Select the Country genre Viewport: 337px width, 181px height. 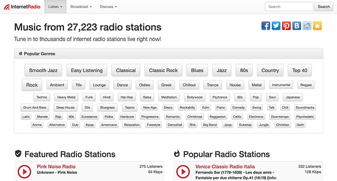click(270, 70)
